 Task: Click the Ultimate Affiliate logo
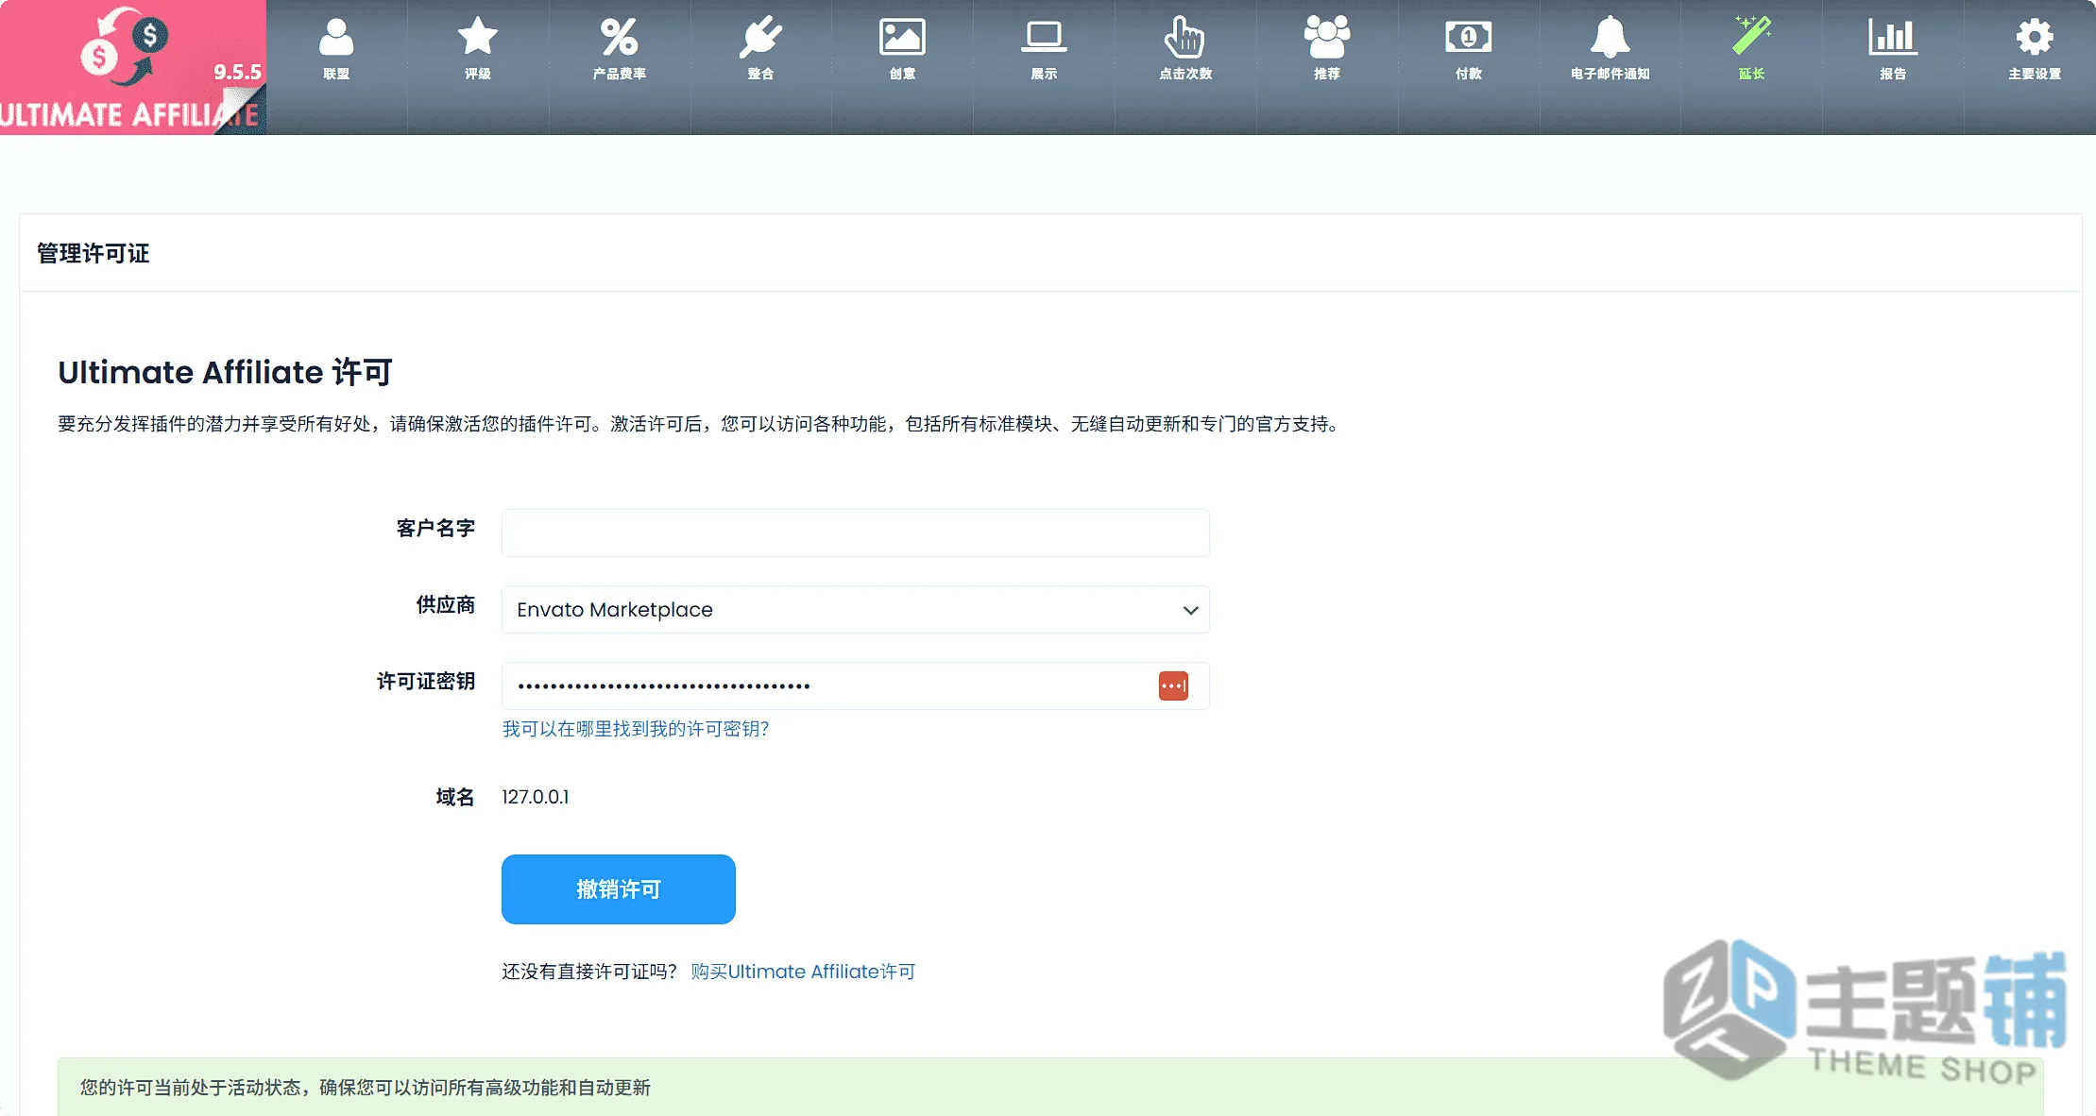pos(132,67)
